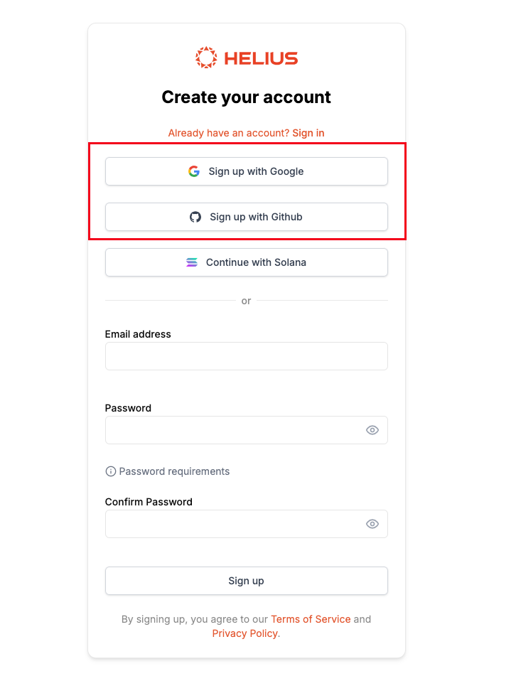Click the Google G icon

point(194,171)
